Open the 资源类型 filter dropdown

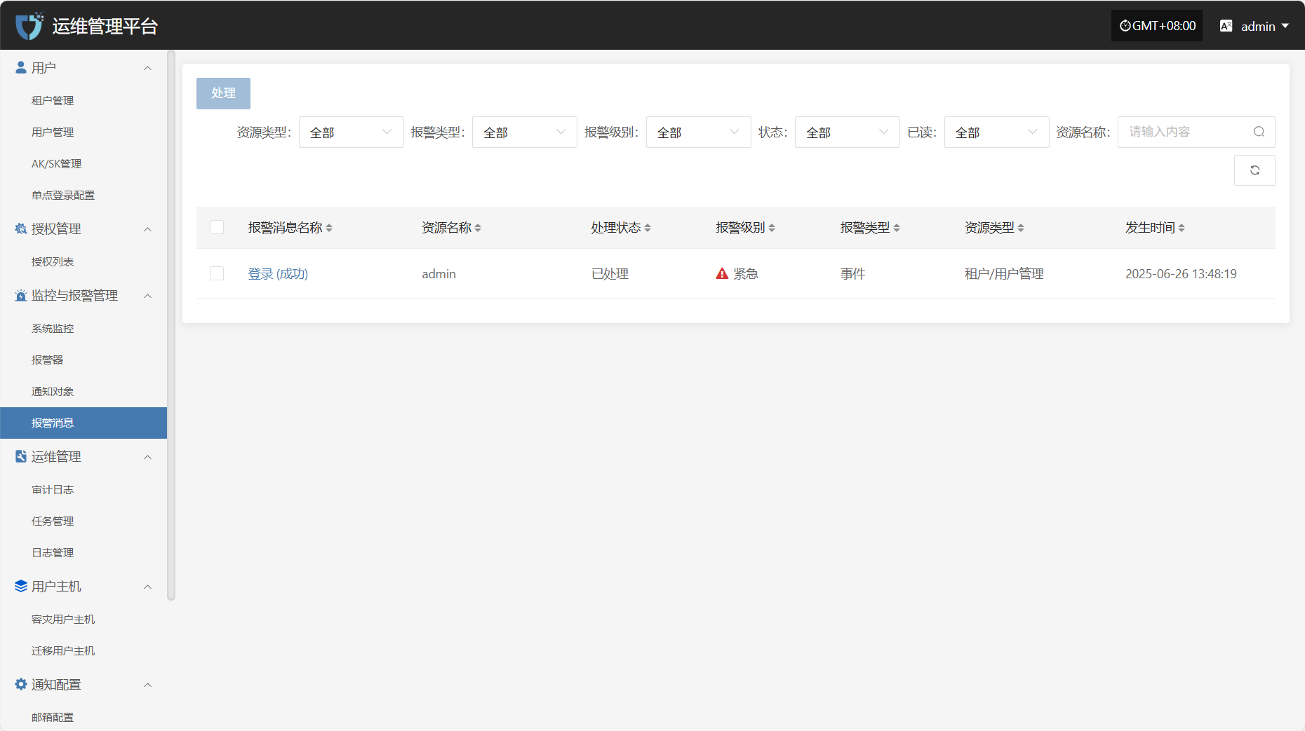click(351, 132)
